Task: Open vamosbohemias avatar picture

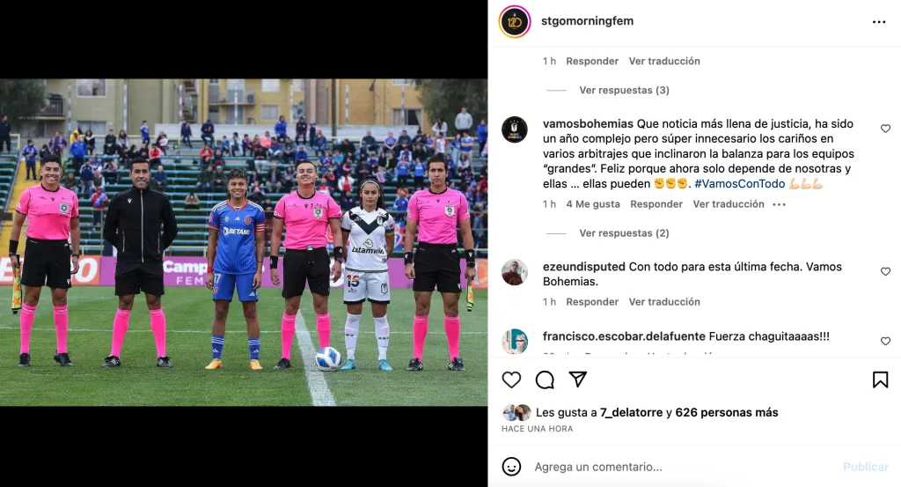Action: pos(514,129)
